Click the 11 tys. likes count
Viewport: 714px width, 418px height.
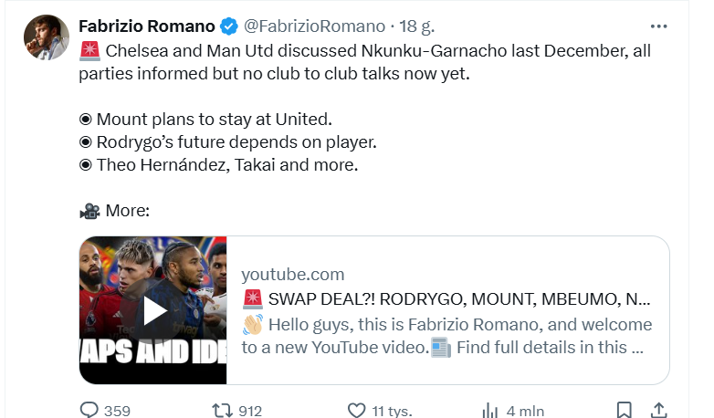pyautogui.click(x=394, y=411)
